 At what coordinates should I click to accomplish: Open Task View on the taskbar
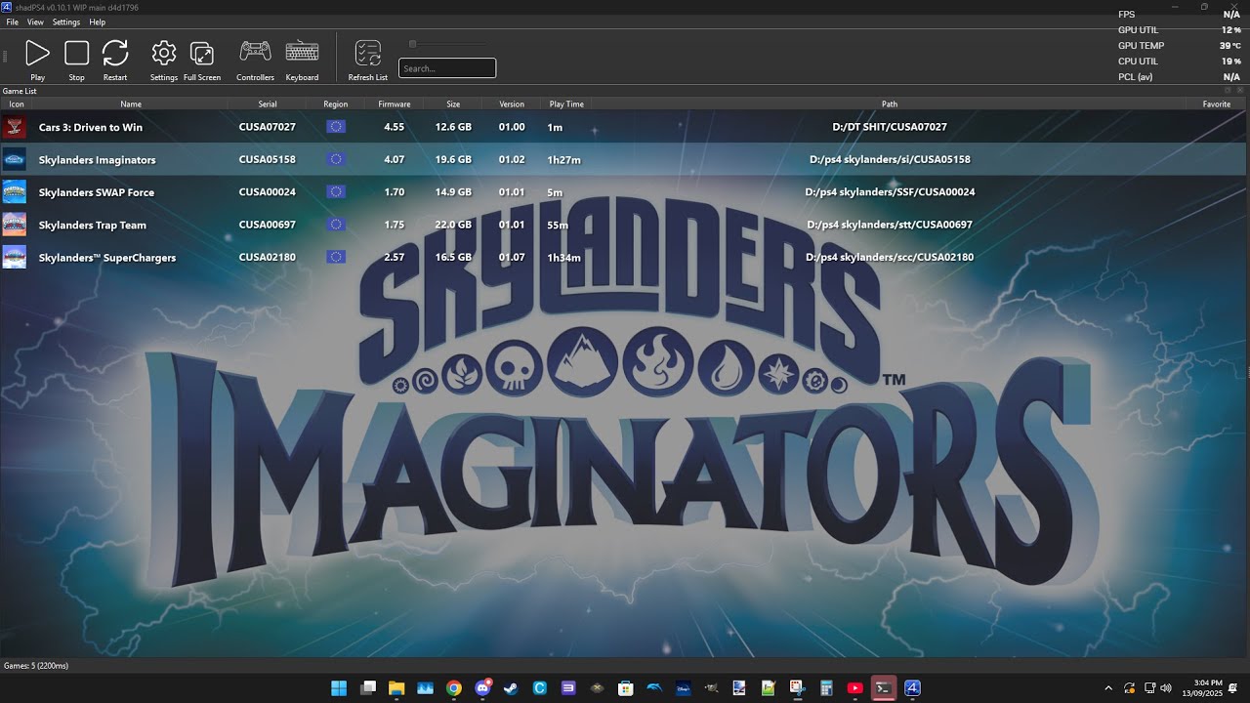tap(368, 688)
